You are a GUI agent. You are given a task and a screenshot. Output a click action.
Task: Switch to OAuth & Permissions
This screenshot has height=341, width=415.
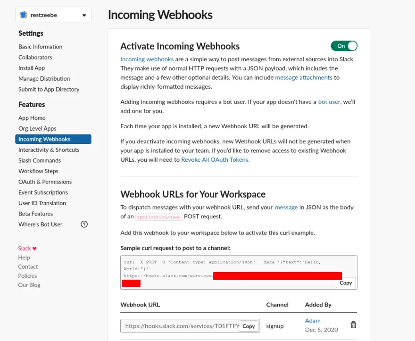pyautogui.click(x=45, y=182)
